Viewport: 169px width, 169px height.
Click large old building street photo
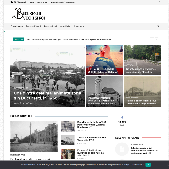[x=34, y=136]
